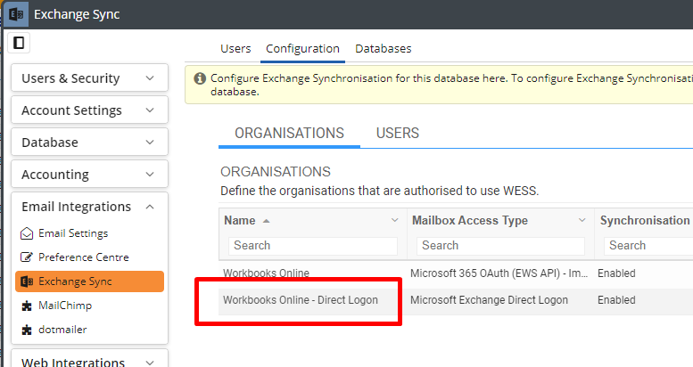Image resolution: width=693 pixels, height=367 pixels.
Task: Open Preference Centre edit icon
Action: [x=27, y=257]
